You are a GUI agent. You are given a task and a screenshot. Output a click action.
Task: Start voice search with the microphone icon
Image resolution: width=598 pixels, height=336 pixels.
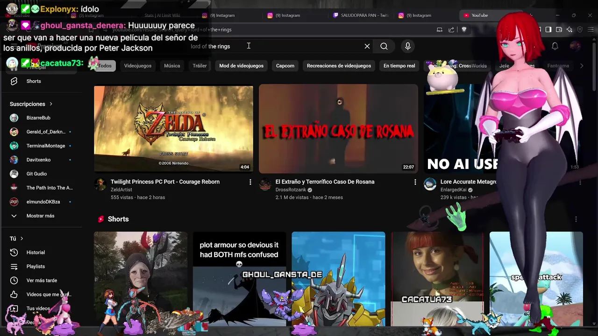[408, 46]
